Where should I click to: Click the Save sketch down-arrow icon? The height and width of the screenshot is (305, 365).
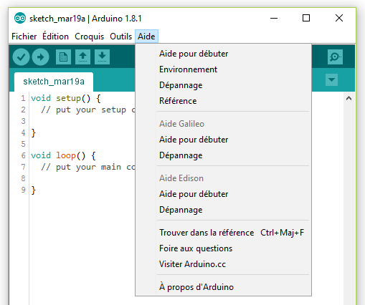tap(102, 57)
